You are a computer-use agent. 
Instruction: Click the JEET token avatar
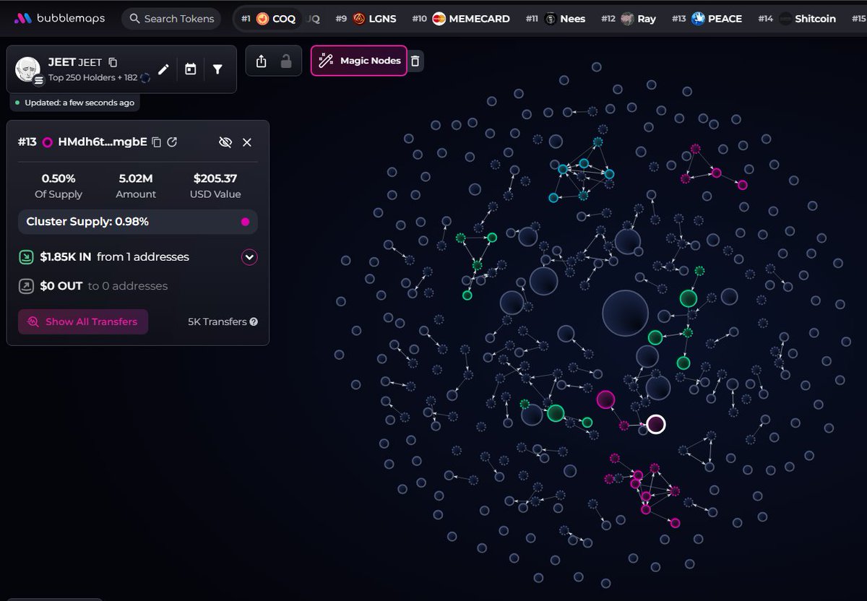pyautogui.click(x=27, y=69)
